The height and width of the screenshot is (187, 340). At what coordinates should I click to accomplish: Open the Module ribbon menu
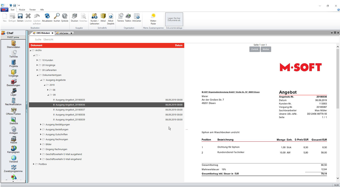click(x=22, y=10)
